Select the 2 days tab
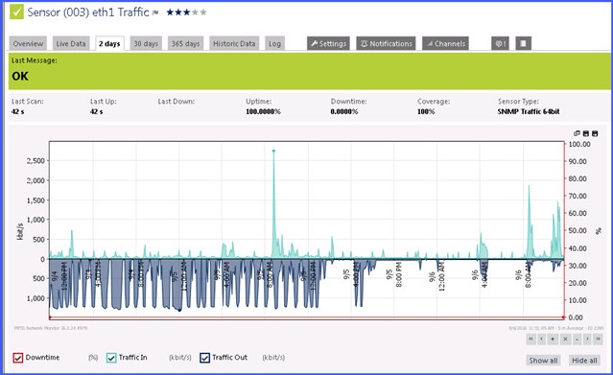Screen dimensions: 613x375 click(109, 43)
